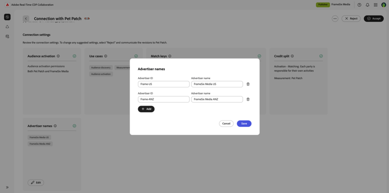Edit the Frame-ANZ Advertiser ID field
The image size is (389, 193).
click(x=164, y=99)
